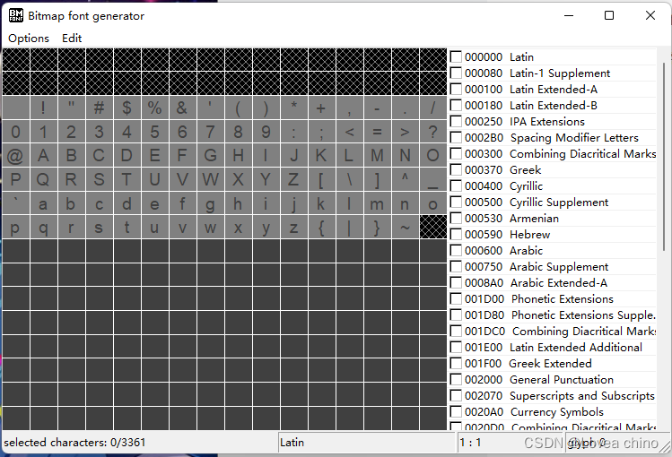This screenshot has height=457, width=672.
Task: Choose the asterisk * glyph cell
Action: point(294,108)
